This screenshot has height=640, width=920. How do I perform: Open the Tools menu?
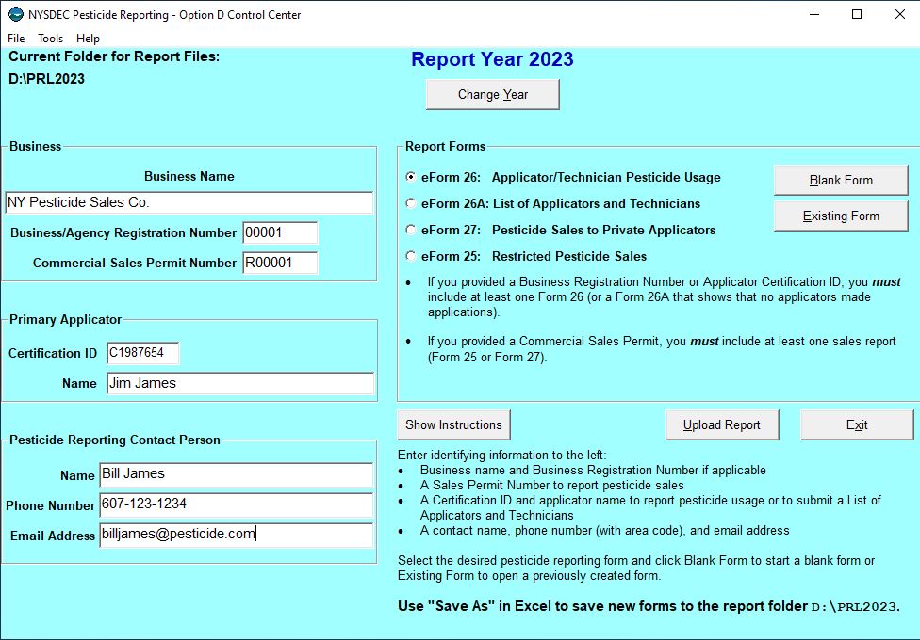(x=51, y=39)
